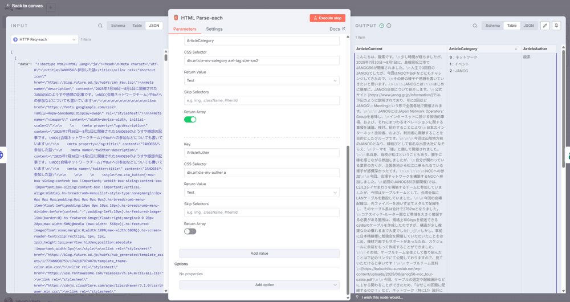Search the input panel data
The image size is (570, 302).
pos(100,26)
